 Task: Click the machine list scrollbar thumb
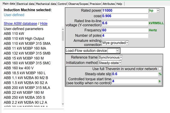click(x=63, y=36)
